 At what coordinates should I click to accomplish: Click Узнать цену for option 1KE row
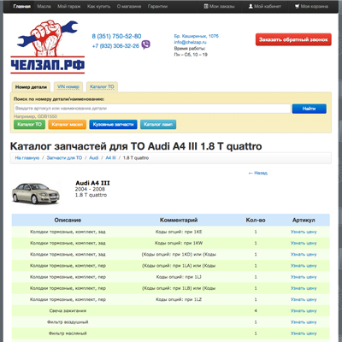[x=304, y=232]
